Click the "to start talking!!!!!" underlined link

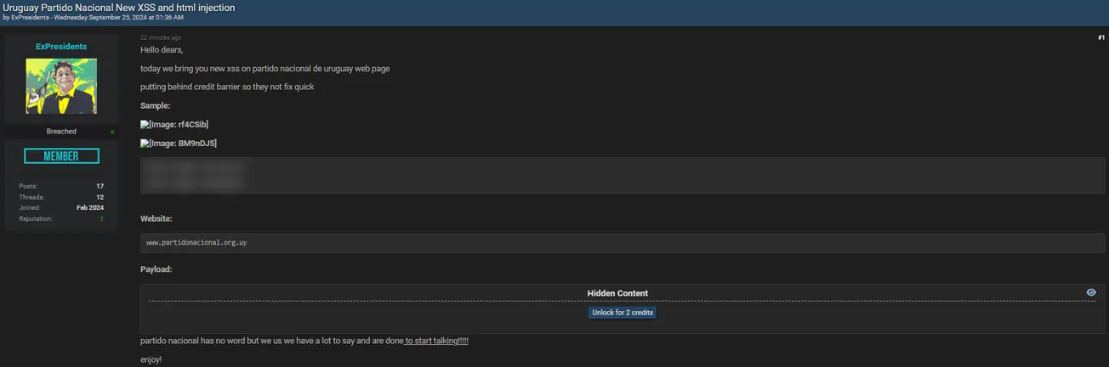(436, 341)
